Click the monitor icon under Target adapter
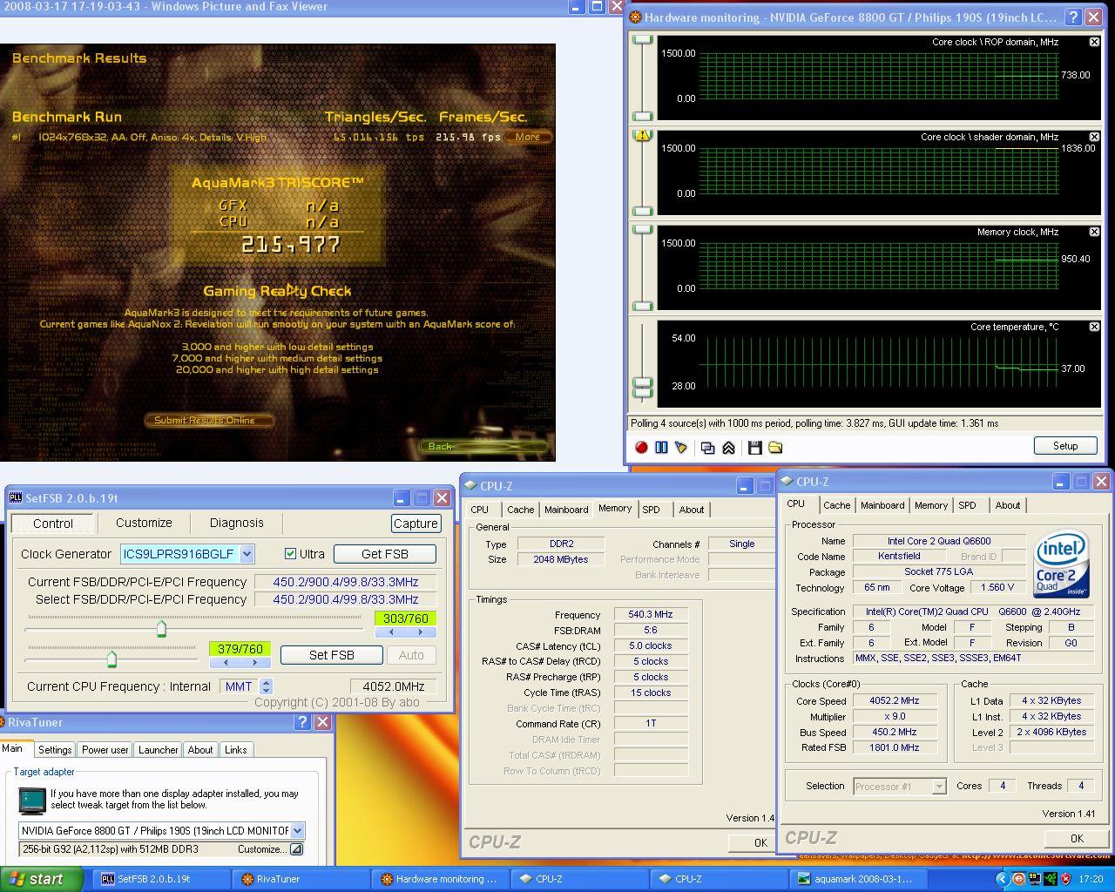 coord(32,800)
